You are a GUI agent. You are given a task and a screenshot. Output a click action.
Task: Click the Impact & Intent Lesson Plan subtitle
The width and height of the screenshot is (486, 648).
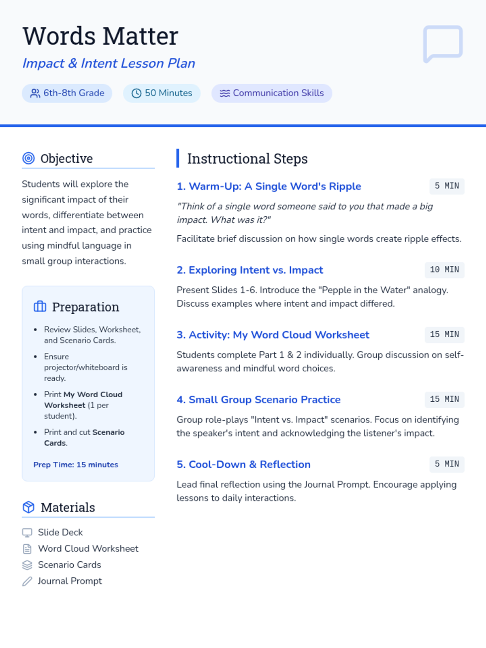point(109,63)
